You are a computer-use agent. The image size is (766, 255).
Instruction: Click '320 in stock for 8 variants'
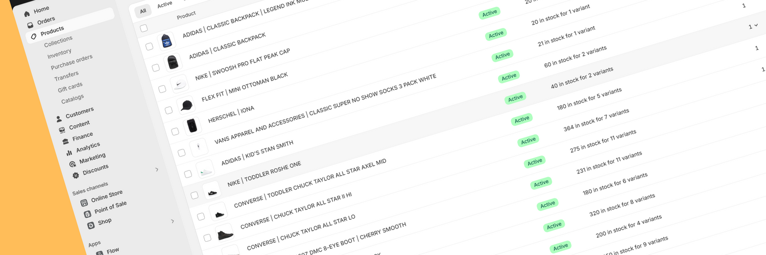(623, 203)
